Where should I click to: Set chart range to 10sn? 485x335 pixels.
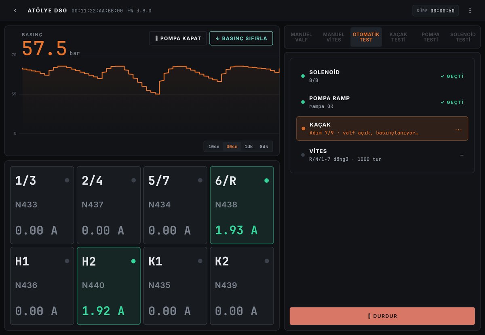point(214,147)
